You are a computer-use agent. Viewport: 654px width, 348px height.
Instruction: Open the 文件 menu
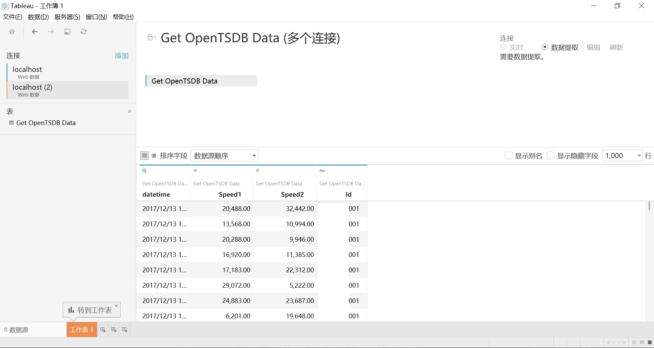(13, 17)
